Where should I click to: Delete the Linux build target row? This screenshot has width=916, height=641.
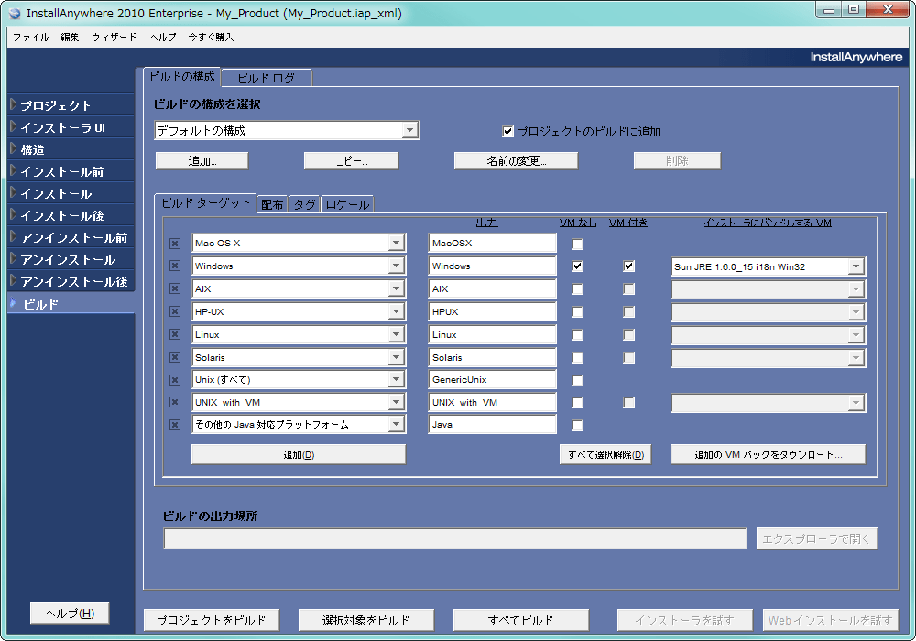tap(174, 335)
